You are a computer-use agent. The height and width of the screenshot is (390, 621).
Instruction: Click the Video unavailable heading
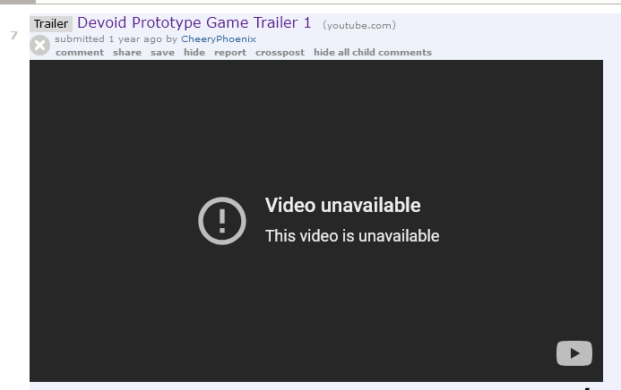[x=342, y=205]
